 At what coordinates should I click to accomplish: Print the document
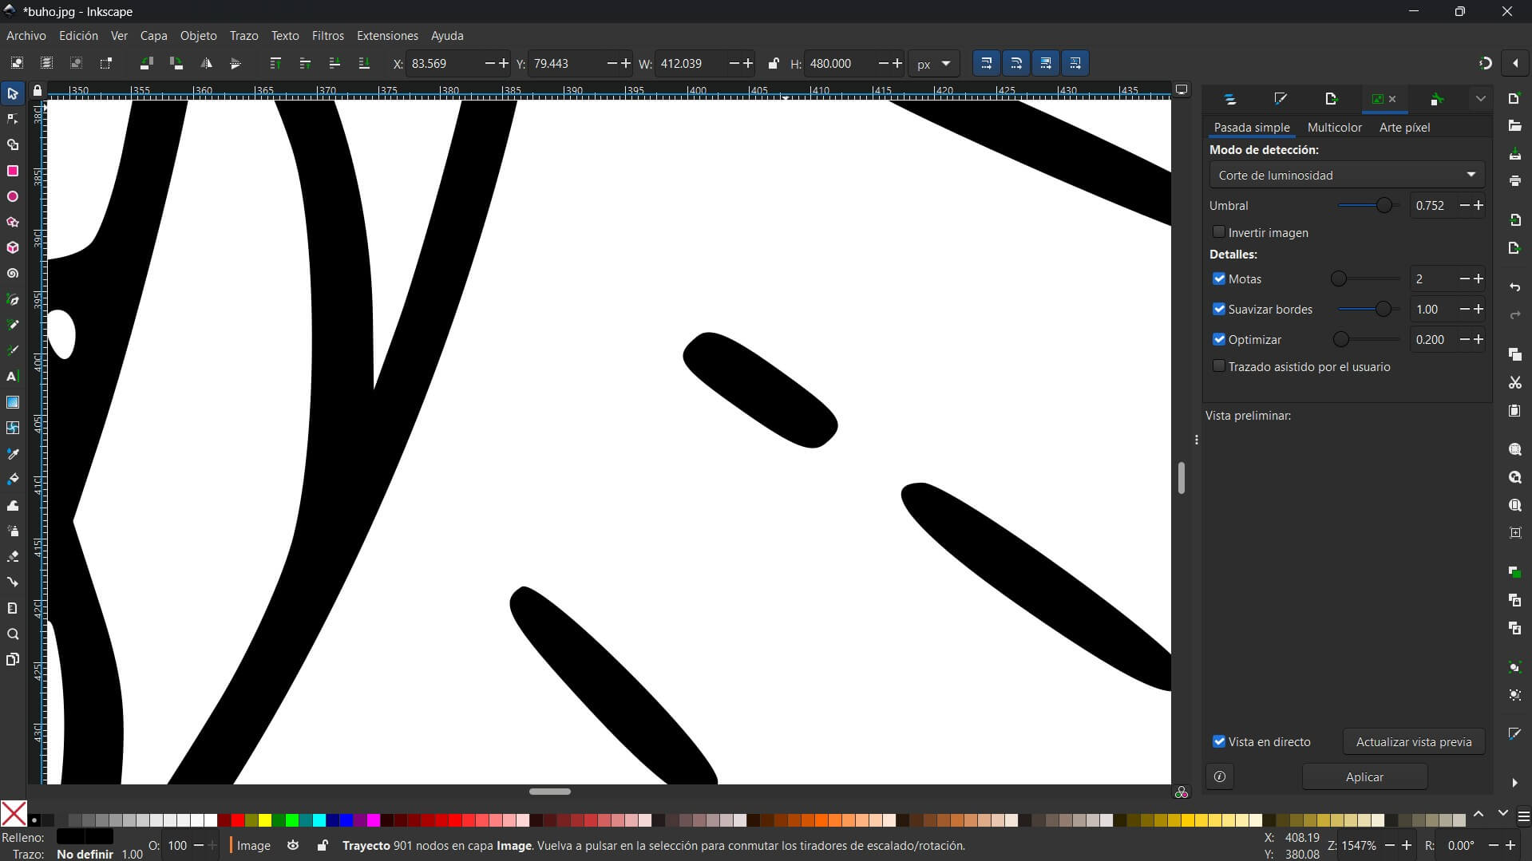pos(1514,181)
